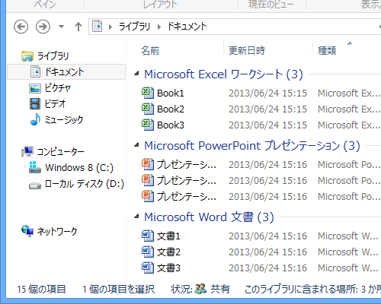The image size is (381, 304).
Task: Click the ローカル ディスク (D:) drive icon
Action: [x=35, y=186]
